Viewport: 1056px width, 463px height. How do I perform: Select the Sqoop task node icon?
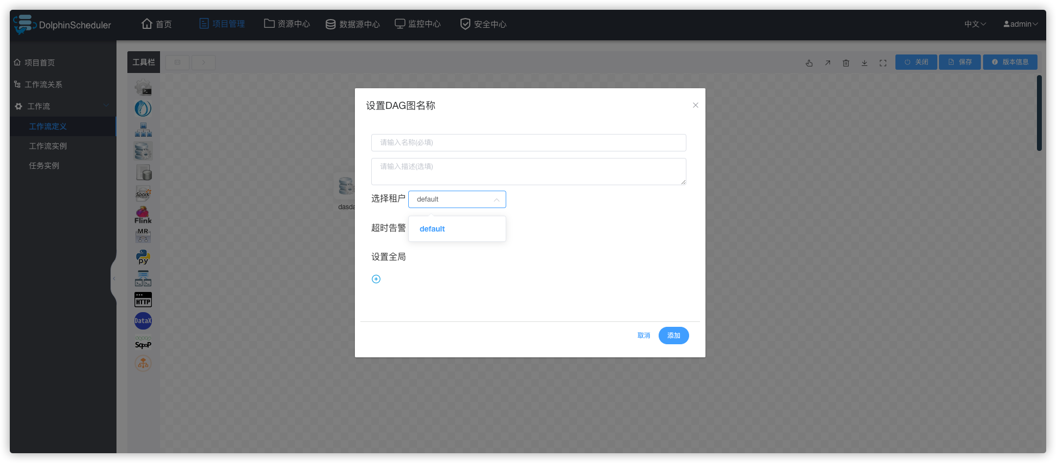(143, 342)
